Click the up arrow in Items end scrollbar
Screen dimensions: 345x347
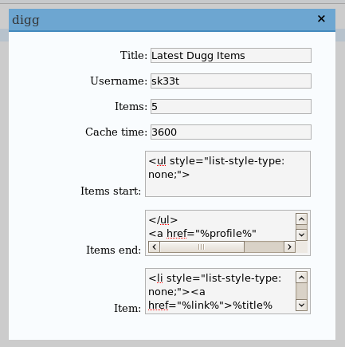301,219
